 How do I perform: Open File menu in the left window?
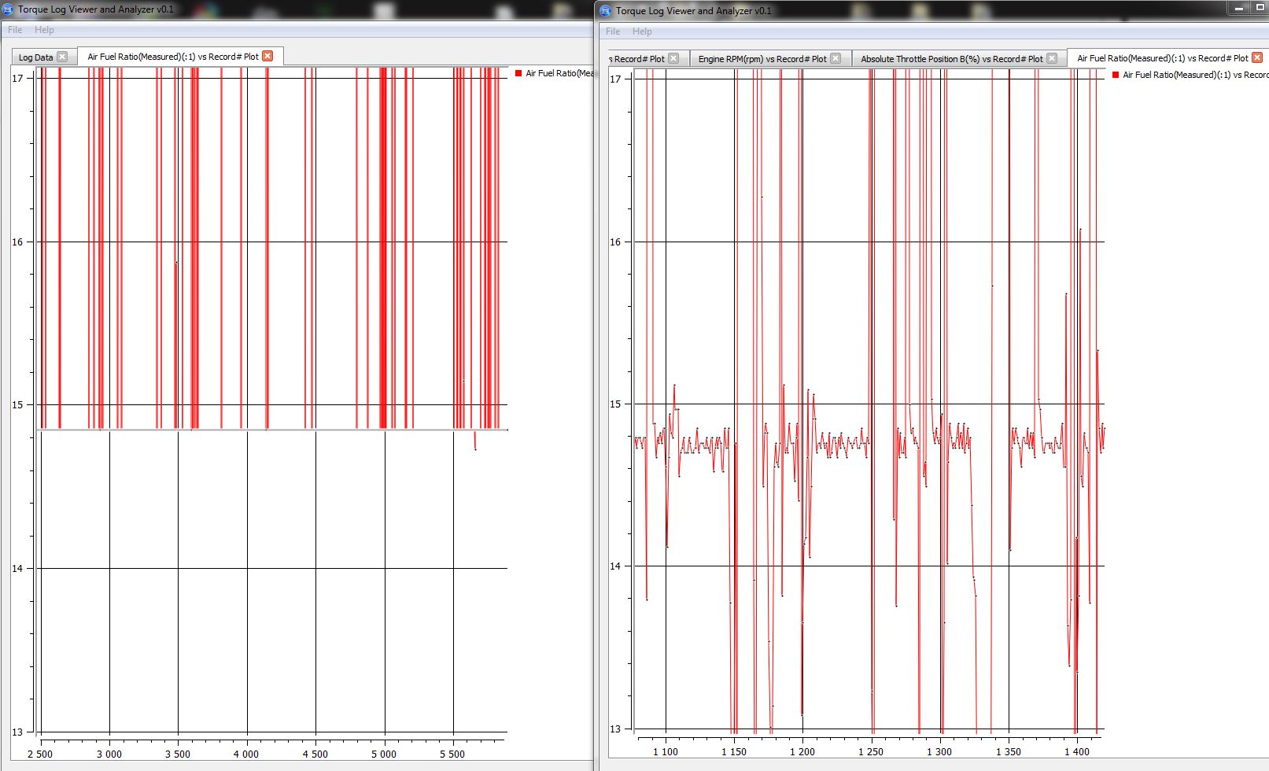pyautogui.click(x=15, y=30)
